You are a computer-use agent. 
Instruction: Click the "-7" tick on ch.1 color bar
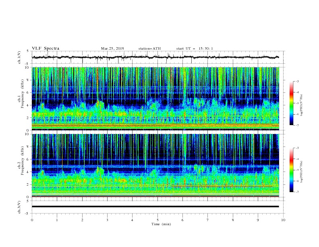pos(297,126)
